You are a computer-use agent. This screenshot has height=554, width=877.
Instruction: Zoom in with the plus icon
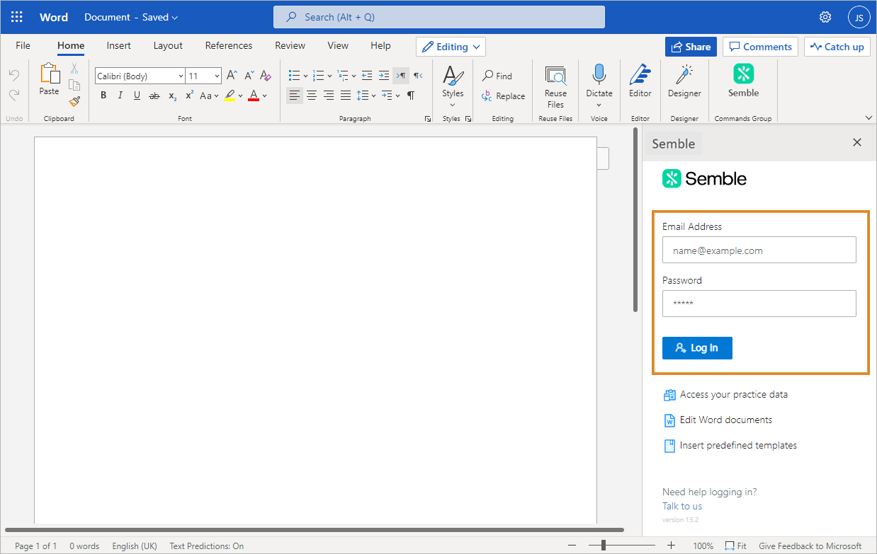pyautogui.click(x=671, y=546)
